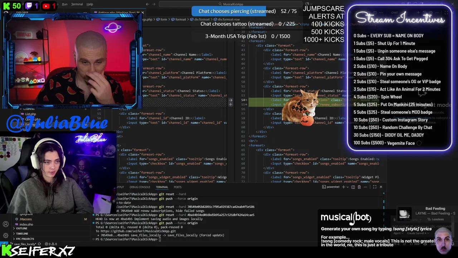Open the terminal launch profile dropdown arrow

pos(347,187)
